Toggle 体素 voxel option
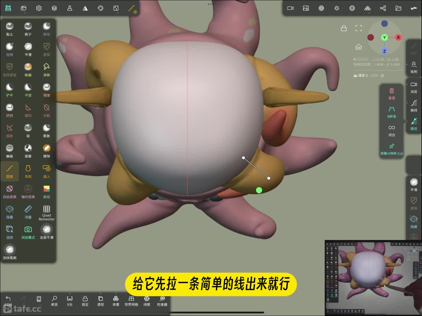Image resolution: width=422 pixels, height=316 pixels. (x=116, y=300)
